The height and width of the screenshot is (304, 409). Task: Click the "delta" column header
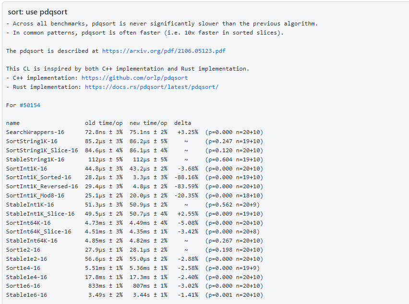coord(182,123)
